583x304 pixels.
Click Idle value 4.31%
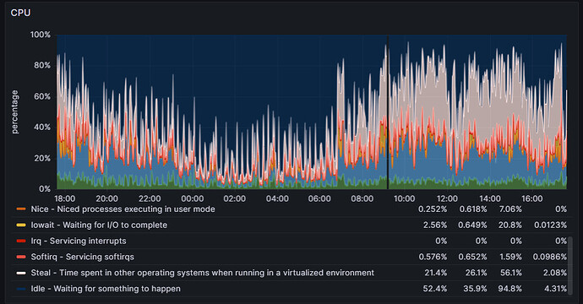pyautogui.click(x=556, y=289)
